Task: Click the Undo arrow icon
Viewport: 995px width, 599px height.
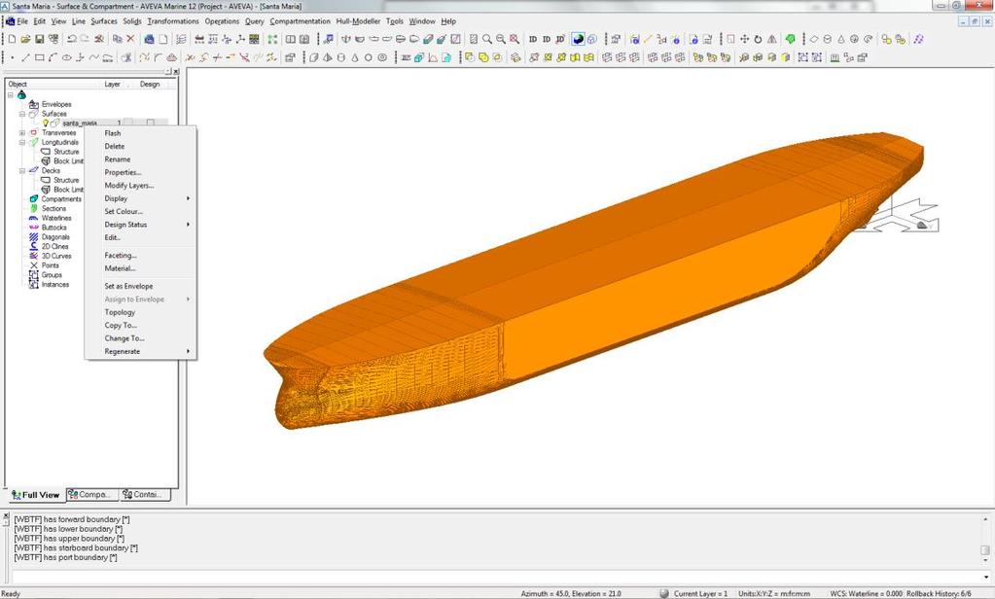Action: click(x=71, y=39)
